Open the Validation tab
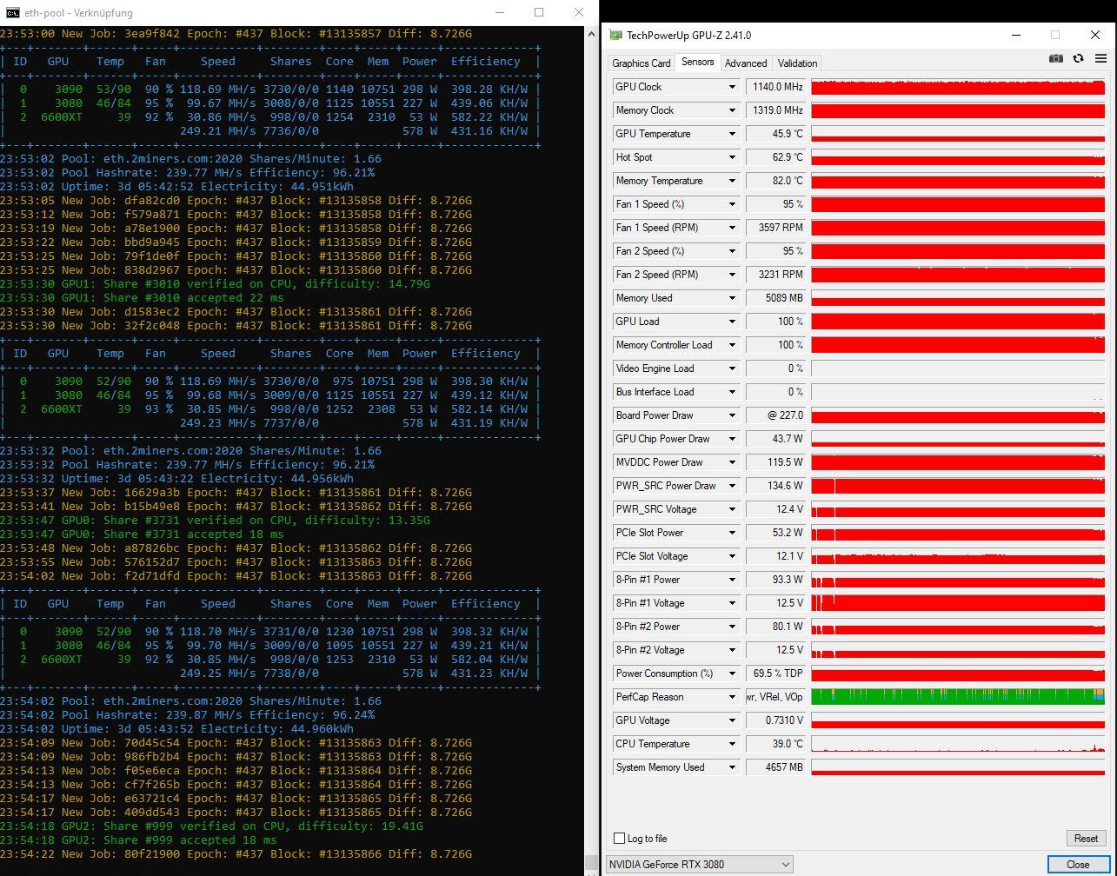Image resolution: width=1117 pixels, height=876 pixels. coord(797,63)
